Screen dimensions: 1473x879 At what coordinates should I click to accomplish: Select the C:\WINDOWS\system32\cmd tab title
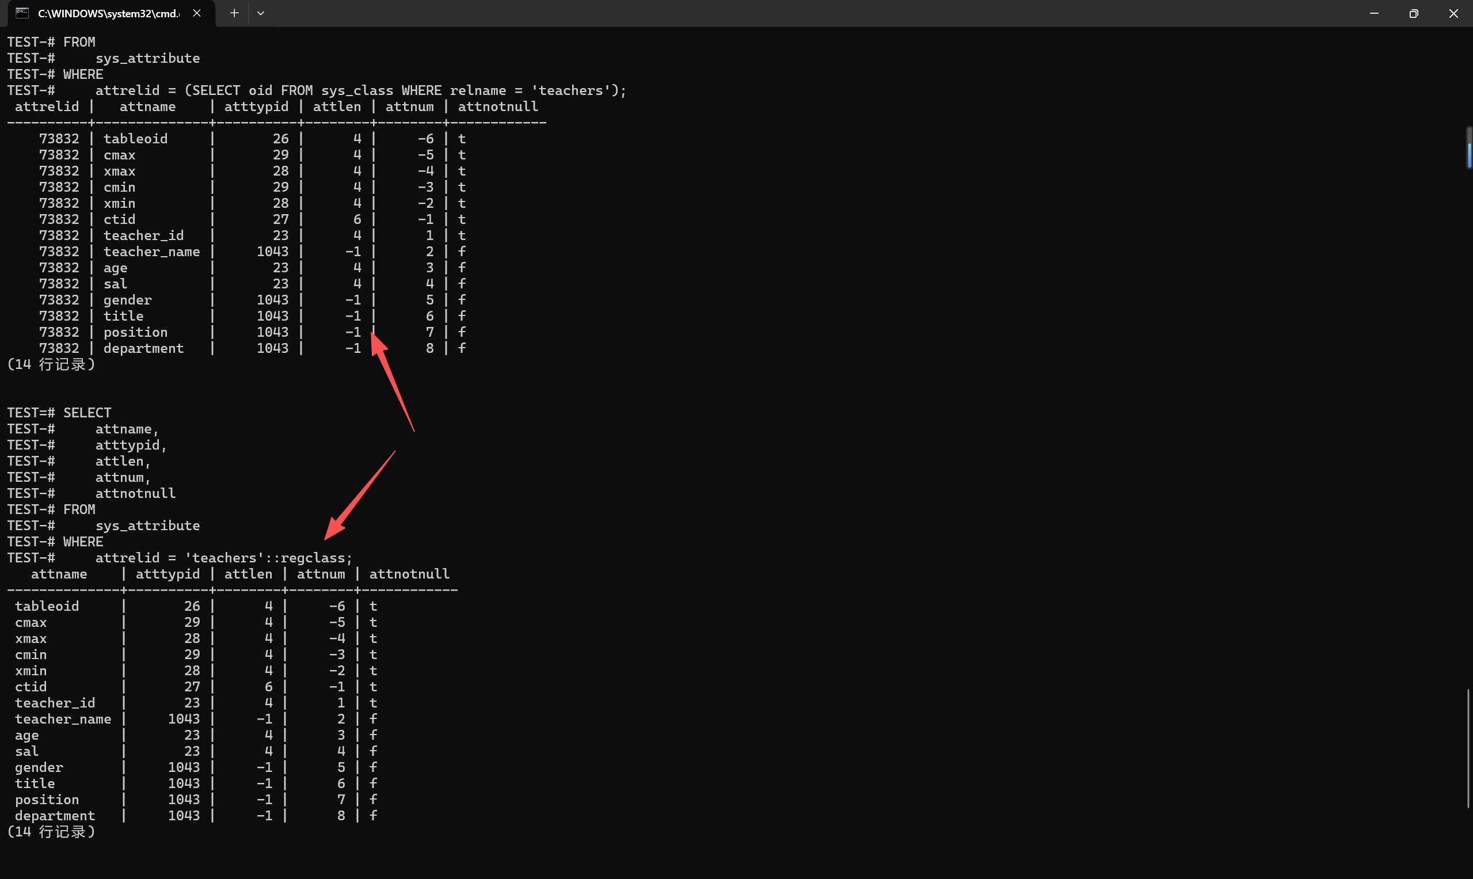click(108, 13)
